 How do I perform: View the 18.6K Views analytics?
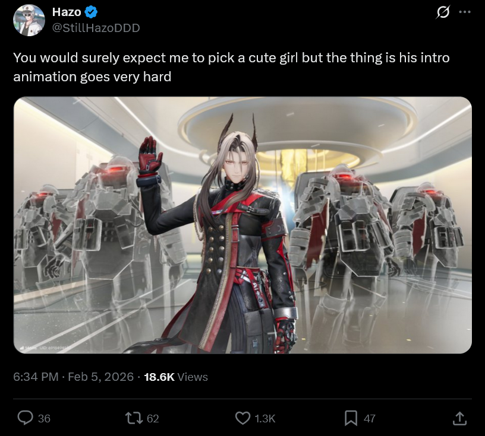(x=176, y=377)
